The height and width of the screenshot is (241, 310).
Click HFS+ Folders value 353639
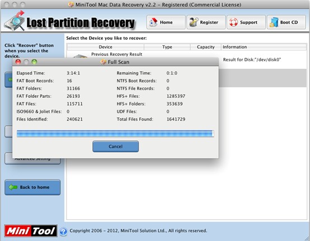(x=175, y=104)
